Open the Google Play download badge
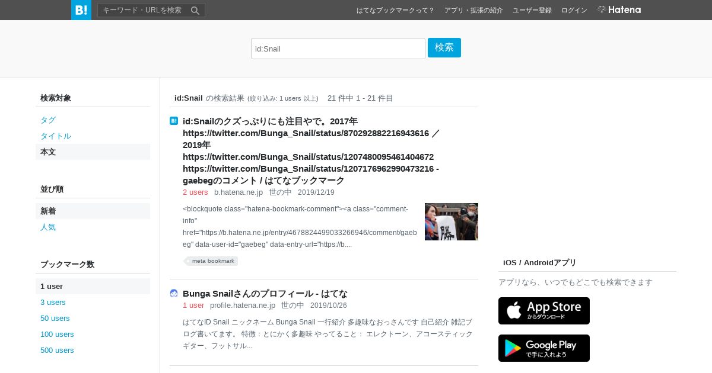 point(544,348)
